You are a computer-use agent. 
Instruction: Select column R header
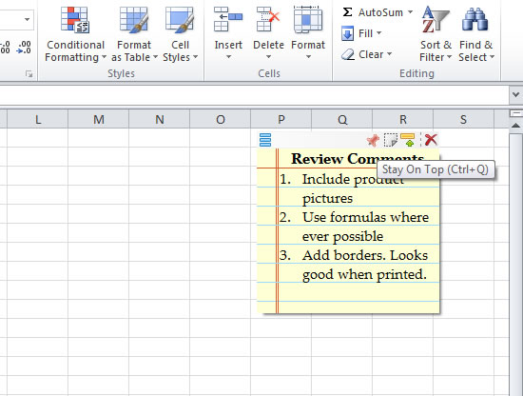point(402,119)
